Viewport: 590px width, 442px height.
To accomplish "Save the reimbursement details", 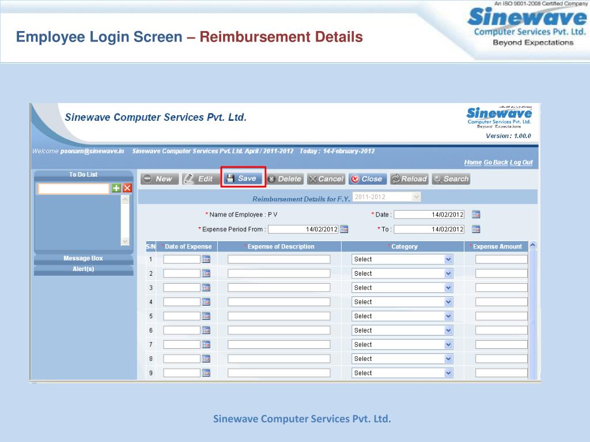I will pos(243,178).
